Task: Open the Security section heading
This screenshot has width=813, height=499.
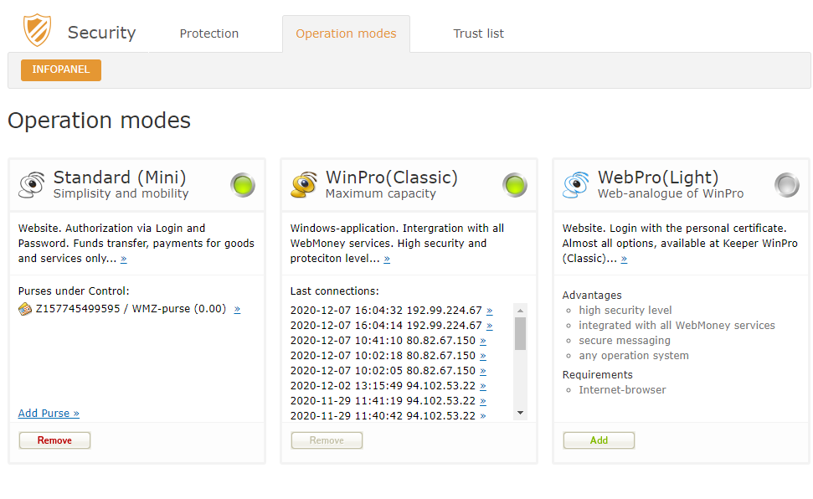Action: pos(101,33)
